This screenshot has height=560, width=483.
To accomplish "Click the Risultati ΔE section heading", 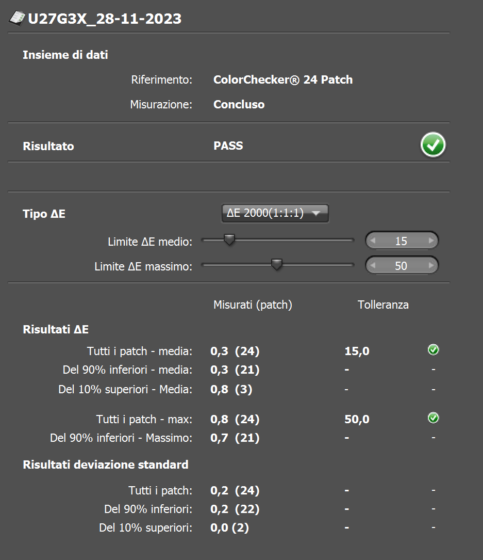I will [x=56, y=329].
